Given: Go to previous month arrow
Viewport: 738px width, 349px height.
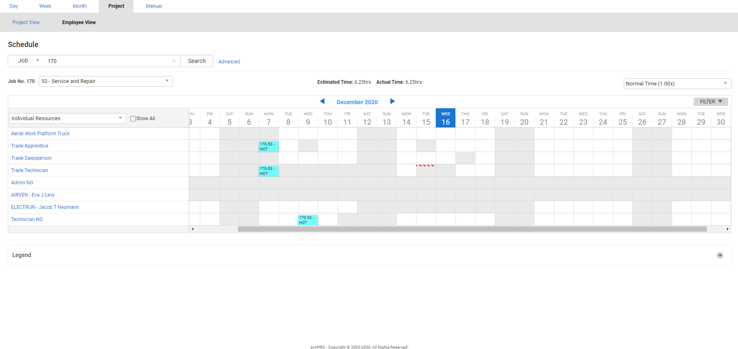Looking at the screenshot, I should (x=322, y=101).
